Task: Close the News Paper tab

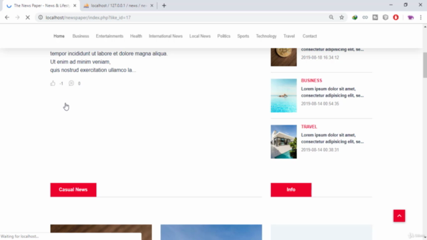Action: [75, 5]
